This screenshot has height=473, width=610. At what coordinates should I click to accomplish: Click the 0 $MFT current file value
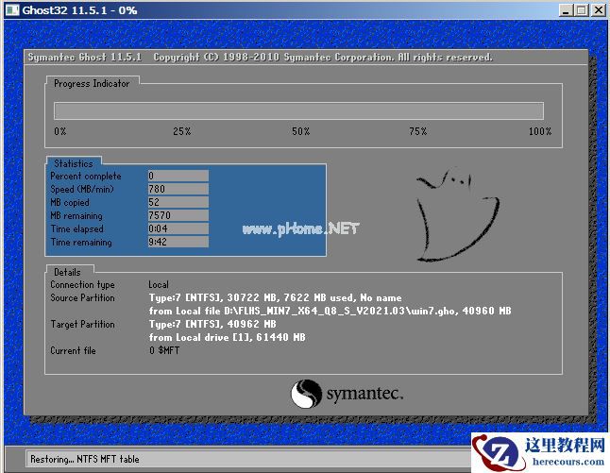point(164,351)
